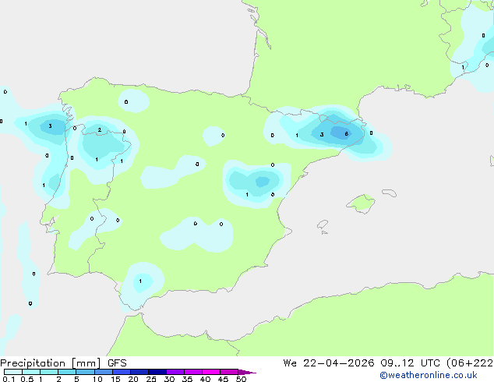Open the weatheronline.co.uk copyright link
The image size is (494, 382).
point(428,375)
